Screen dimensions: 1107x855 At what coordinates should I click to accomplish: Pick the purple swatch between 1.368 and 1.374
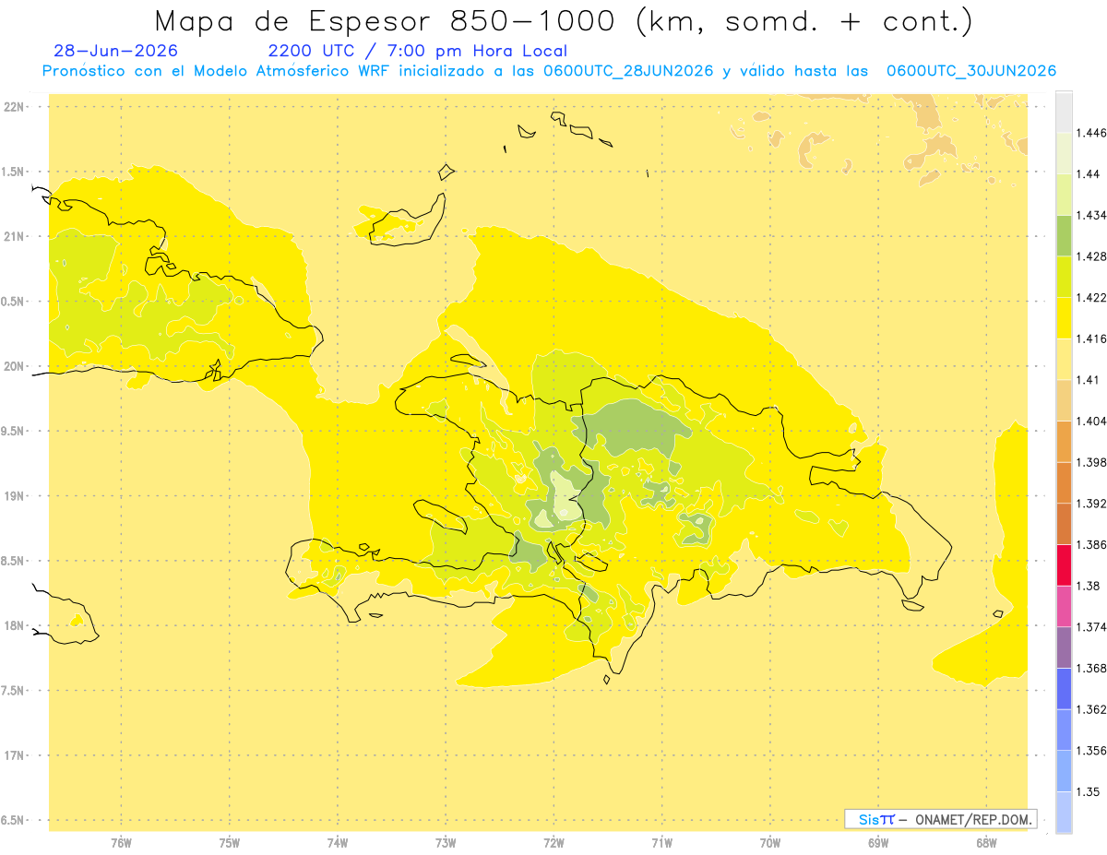point(1064,647)
